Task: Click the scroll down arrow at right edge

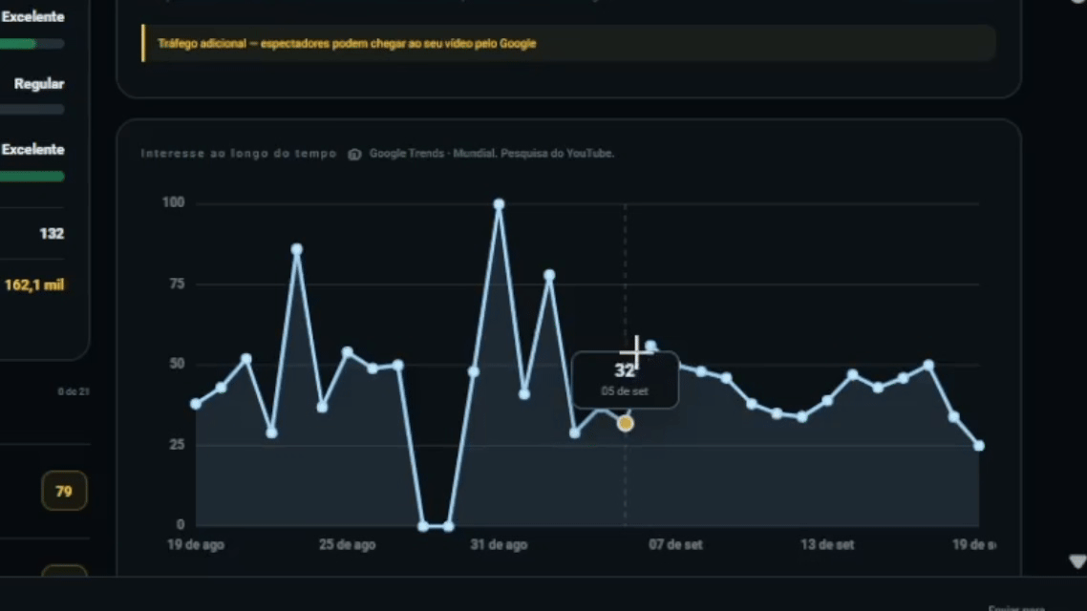Action: 1077,561
